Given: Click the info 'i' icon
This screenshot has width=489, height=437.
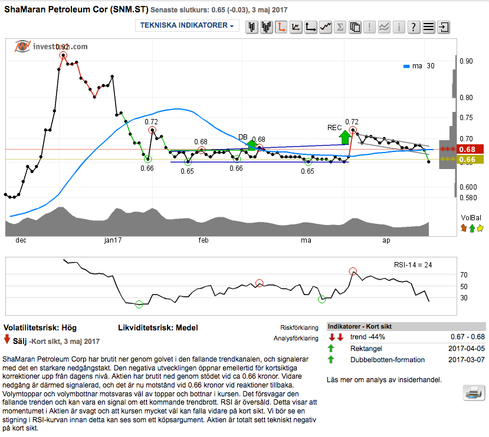Looking at the screenshot, I should pos(399,27).
